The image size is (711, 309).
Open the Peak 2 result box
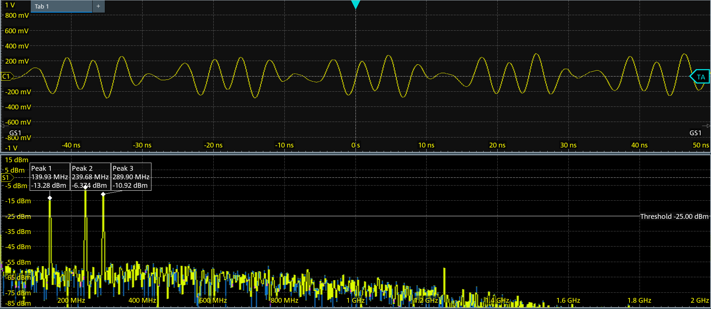click(90, 177)
